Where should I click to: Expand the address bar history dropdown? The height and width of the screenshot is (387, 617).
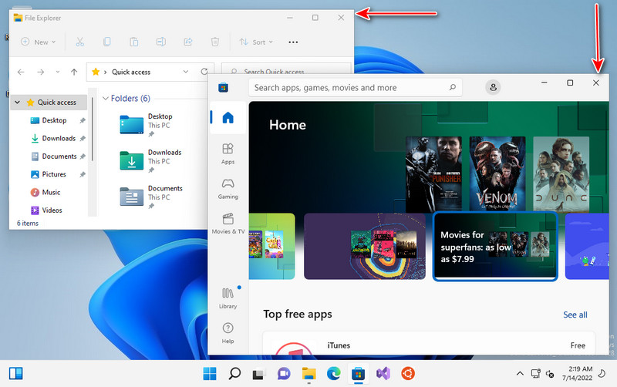pyautogui.click(x=186, y=72)
